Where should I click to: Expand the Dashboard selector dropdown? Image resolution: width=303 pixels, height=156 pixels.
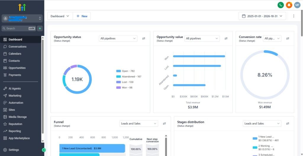click(60, 16)
